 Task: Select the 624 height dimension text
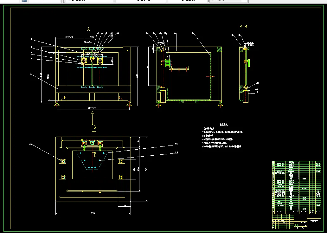pos(41,75)
